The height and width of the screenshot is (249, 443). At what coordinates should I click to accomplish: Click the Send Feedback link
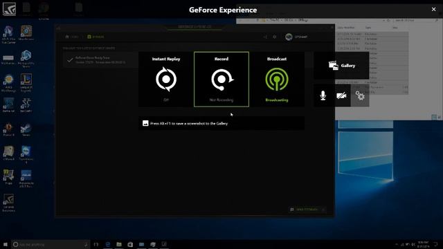click(x=307, y=210)
